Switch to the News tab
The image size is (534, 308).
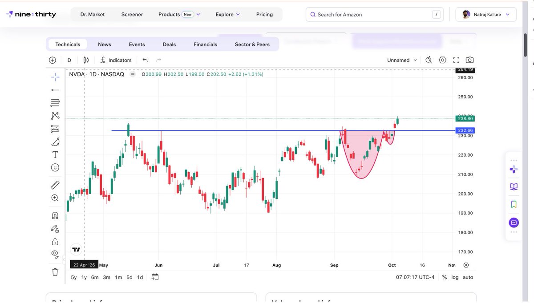pos(105,45)
